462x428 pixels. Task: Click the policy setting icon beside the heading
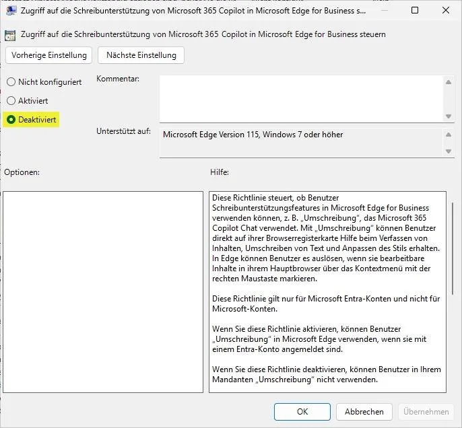10,35
